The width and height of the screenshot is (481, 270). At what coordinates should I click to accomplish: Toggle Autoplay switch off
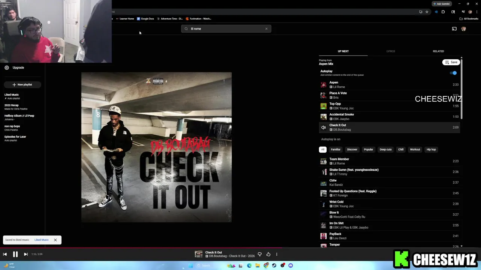[x=454, y=73]
